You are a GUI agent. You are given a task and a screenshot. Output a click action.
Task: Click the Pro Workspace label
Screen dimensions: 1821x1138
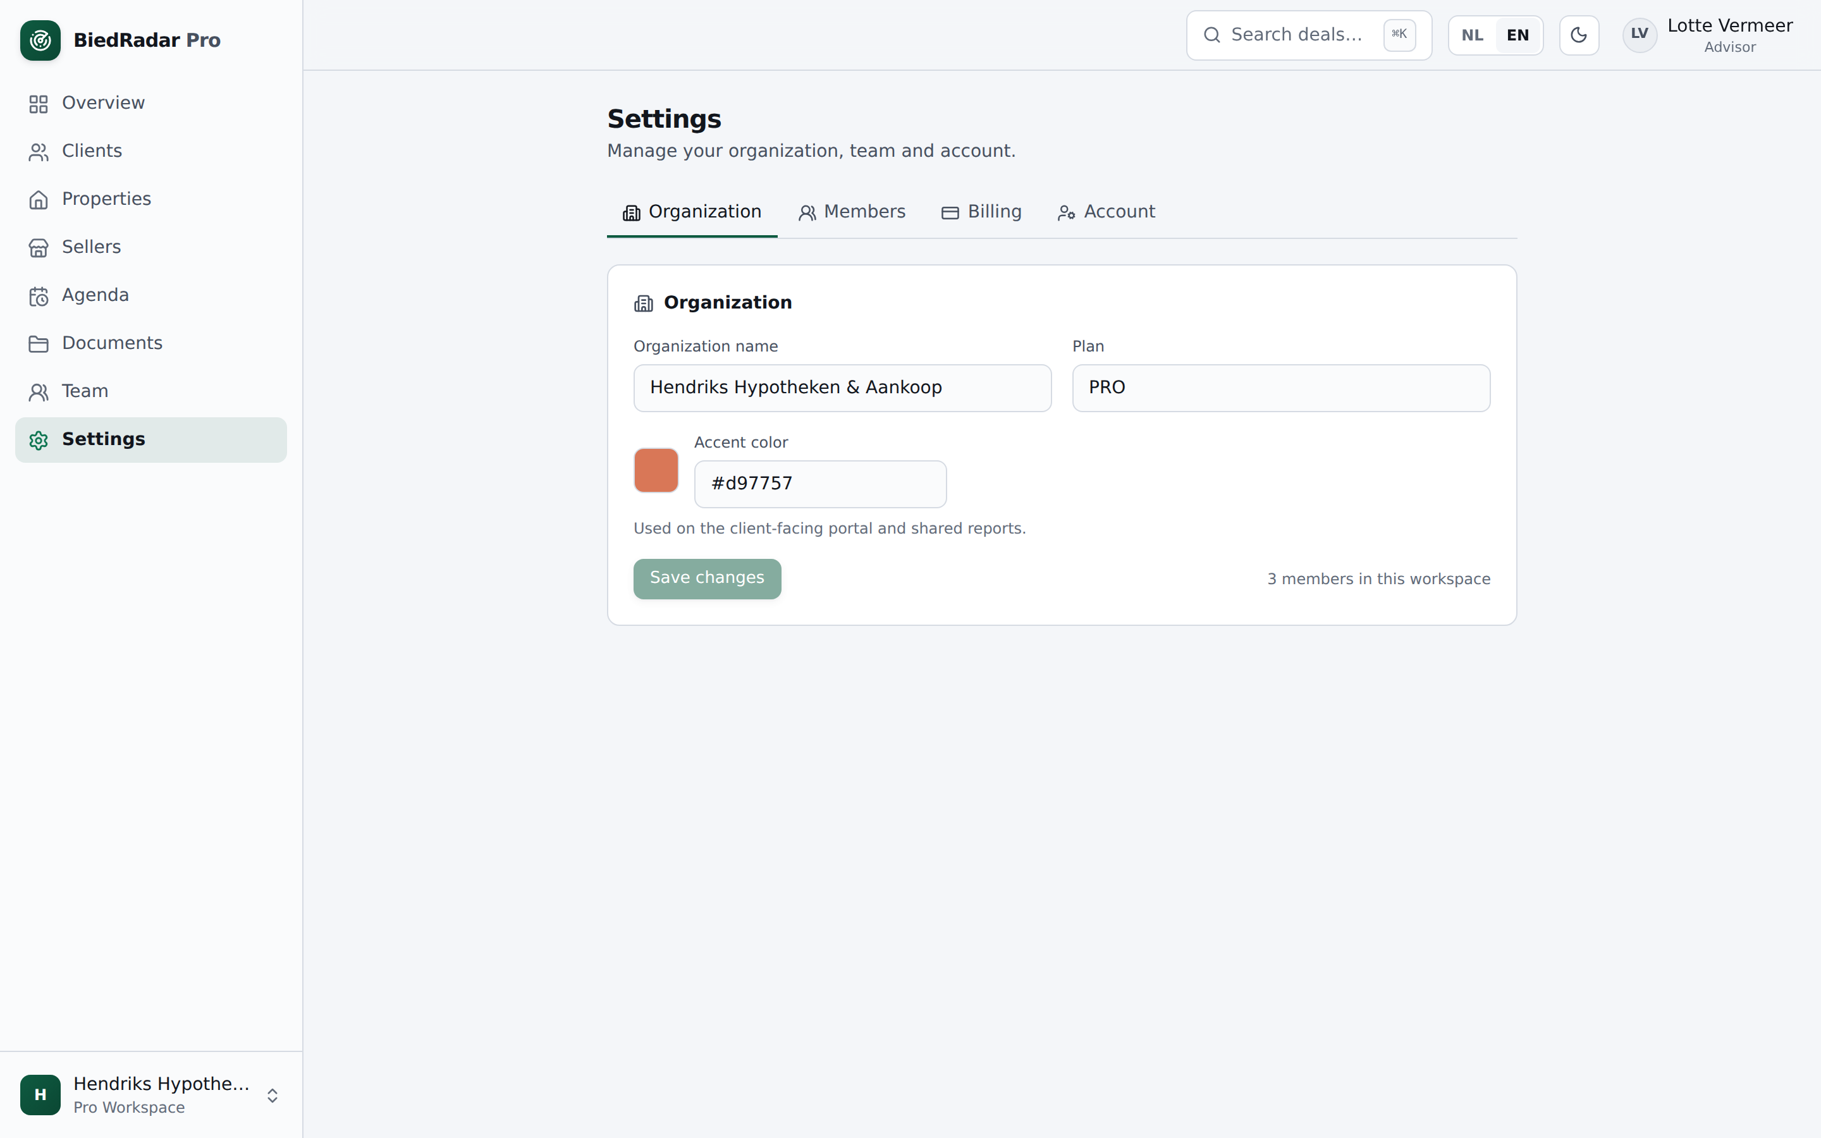click(129, 1108)
